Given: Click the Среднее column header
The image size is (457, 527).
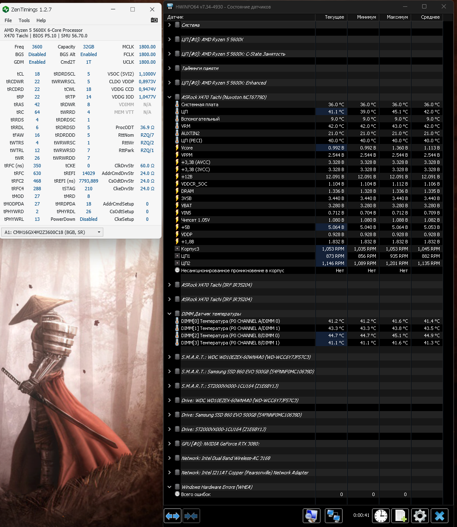Looking at the screenshot, I should click(427, 17).
